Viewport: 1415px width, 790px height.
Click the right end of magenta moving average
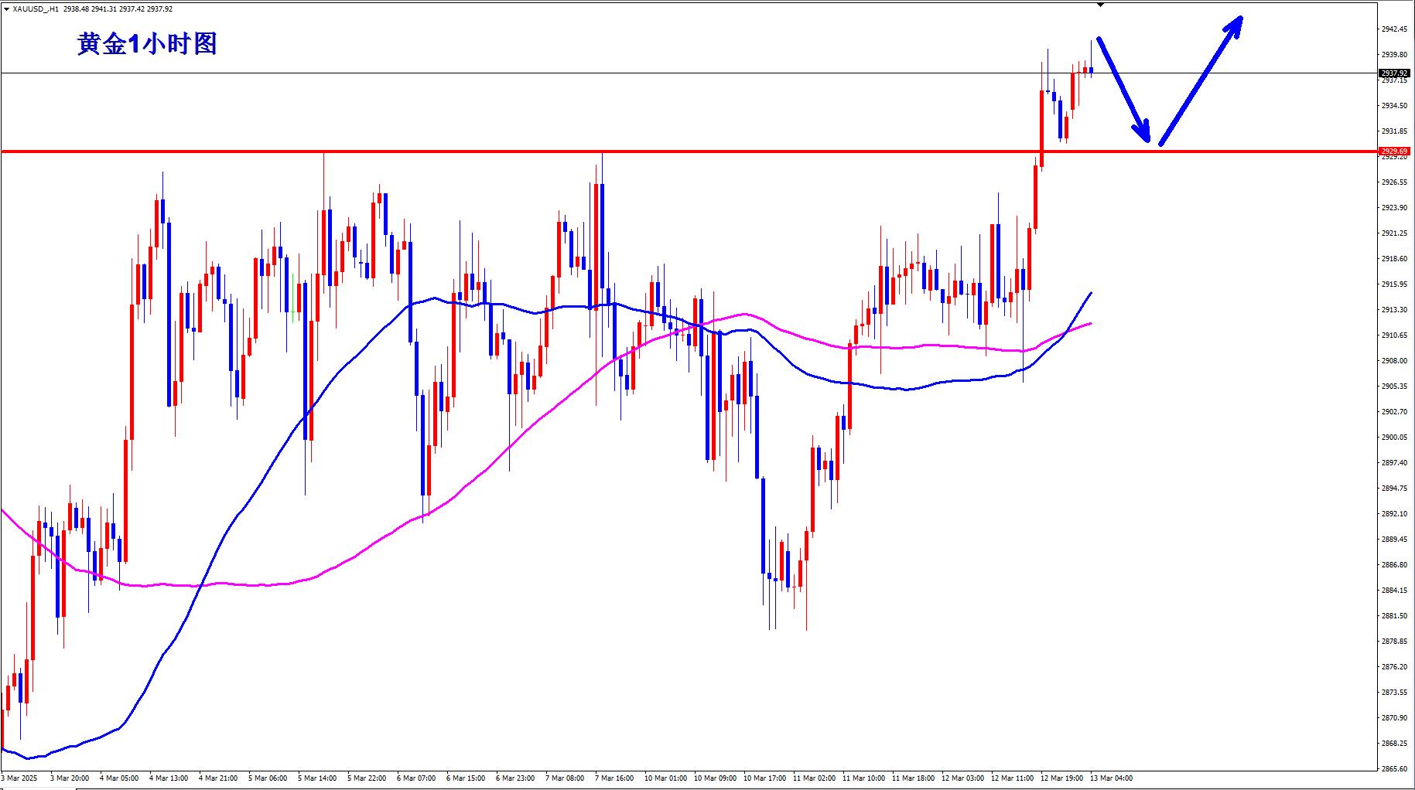1090,324
